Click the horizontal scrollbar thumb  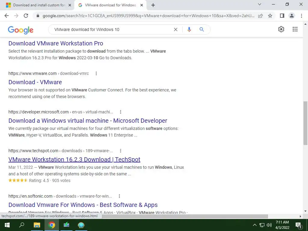[185, 216]
